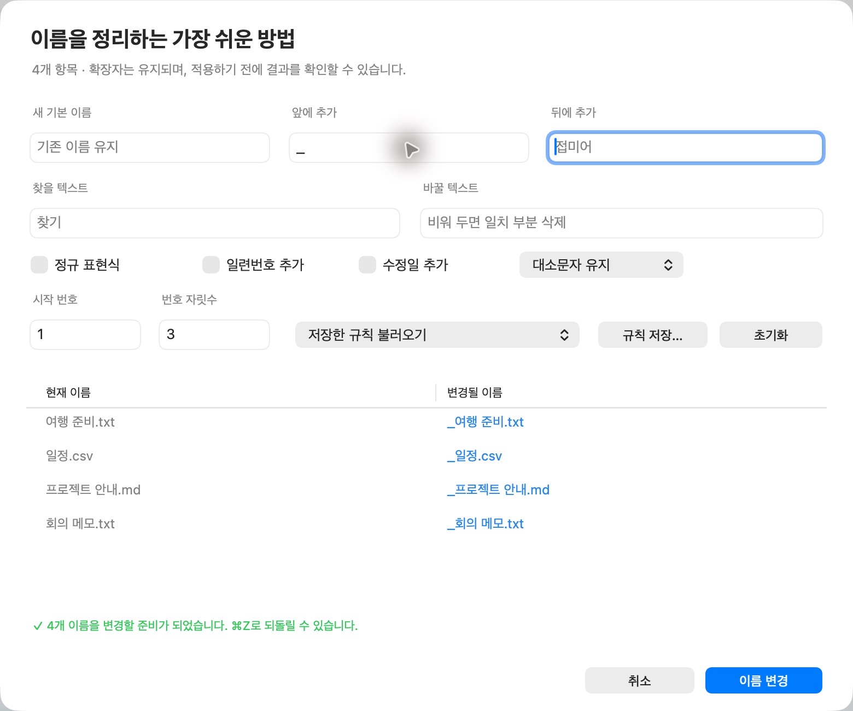Expand the 저장한 규칙 불러오기 menu

(437, 335)
